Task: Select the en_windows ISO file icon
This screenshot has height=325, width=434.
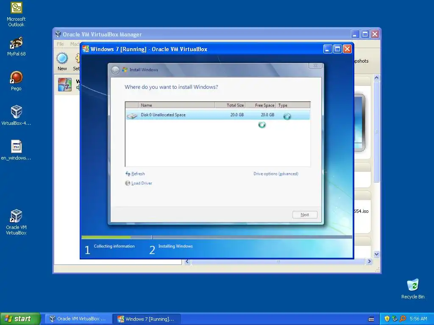Action: [x=16, y=150]
